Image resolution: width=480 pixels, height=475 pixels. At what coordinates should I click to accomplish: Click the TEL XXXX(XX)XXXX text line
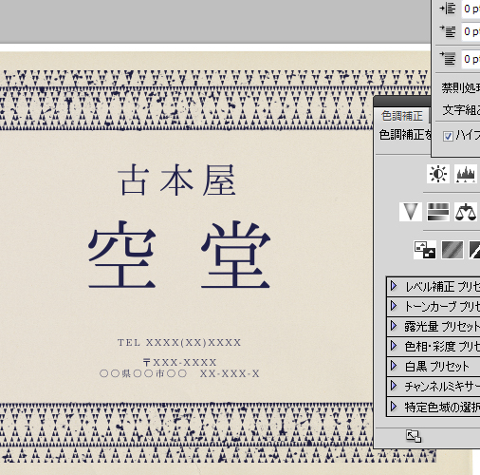pos(179,342)
